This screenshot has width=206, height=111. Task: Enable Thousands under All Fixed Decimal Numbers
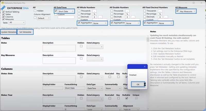[x=145, y=11]
